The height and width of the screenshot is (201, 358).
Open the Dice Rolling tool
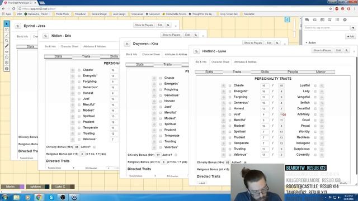tap(7, 63)
